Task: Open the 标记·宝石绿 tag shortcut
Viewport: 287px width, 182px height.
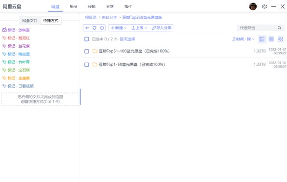Action: click(x=16, y=70)
